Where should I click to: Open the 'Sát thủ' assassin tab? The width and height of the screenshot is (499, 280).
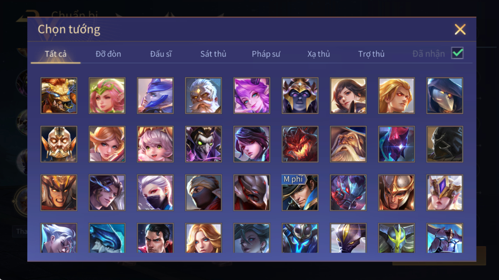(x=213, y=54)
